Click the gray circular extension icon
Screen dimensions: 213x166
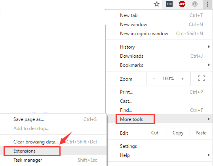tap(195, 4)
